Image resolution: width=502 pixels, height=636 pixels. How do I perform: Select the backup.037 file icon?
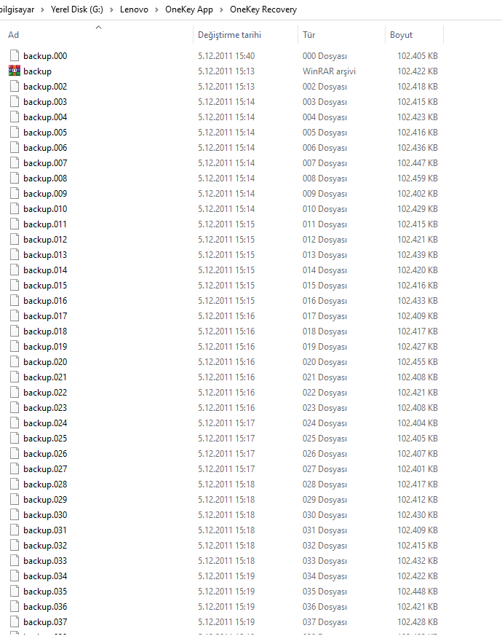(x=15, y=622)
